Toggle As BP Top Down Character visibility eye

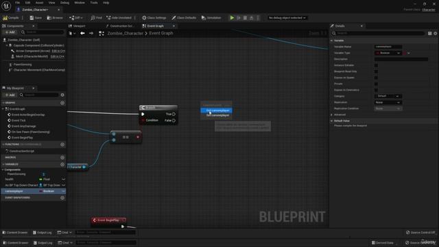[x=63, y=185]
